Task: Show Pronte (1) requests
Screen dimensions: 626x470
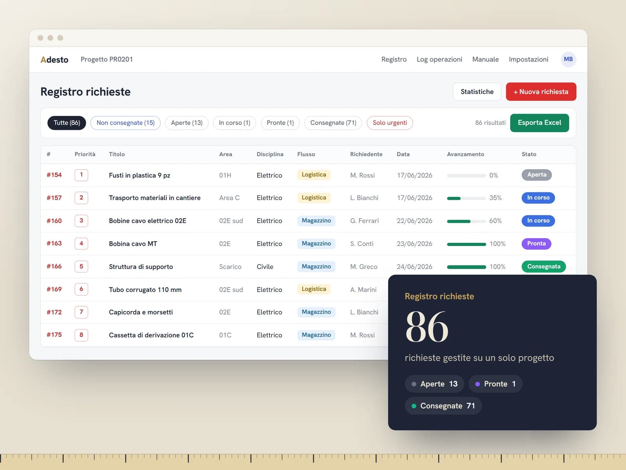Action: [x=280, y=123]
